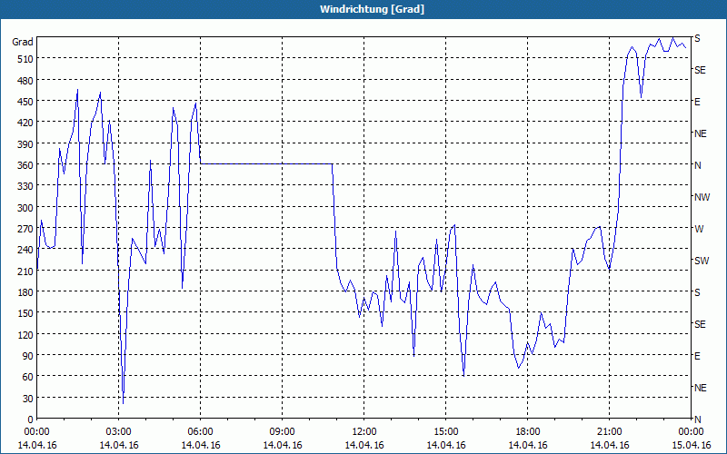727x454 pixels.
Task: Select the 390 y-axis value
Action: pos(26,144)
